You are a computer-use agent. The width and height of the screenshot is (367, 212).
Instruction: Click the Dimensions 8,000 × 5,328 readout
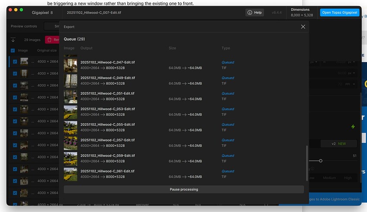pos(302,13)
